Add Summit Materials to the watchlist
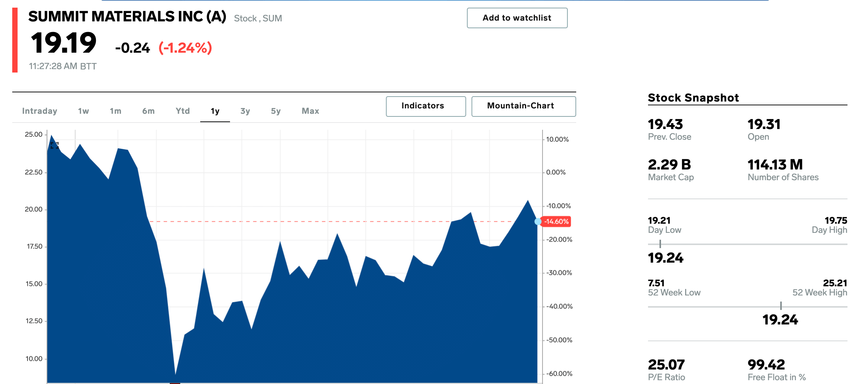862x384 pixels. tap(517, 18)
